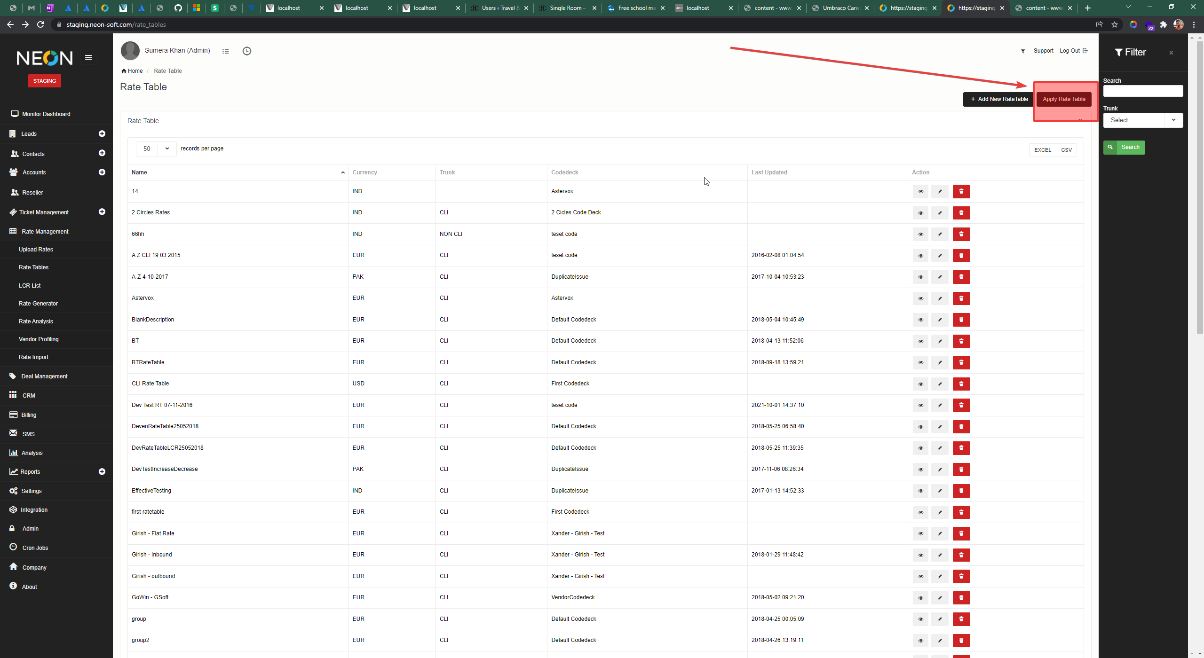Screen dimensions: 1204x658
Task: View Girish - Inbound using eye icon
Action: tap(920, 555)
